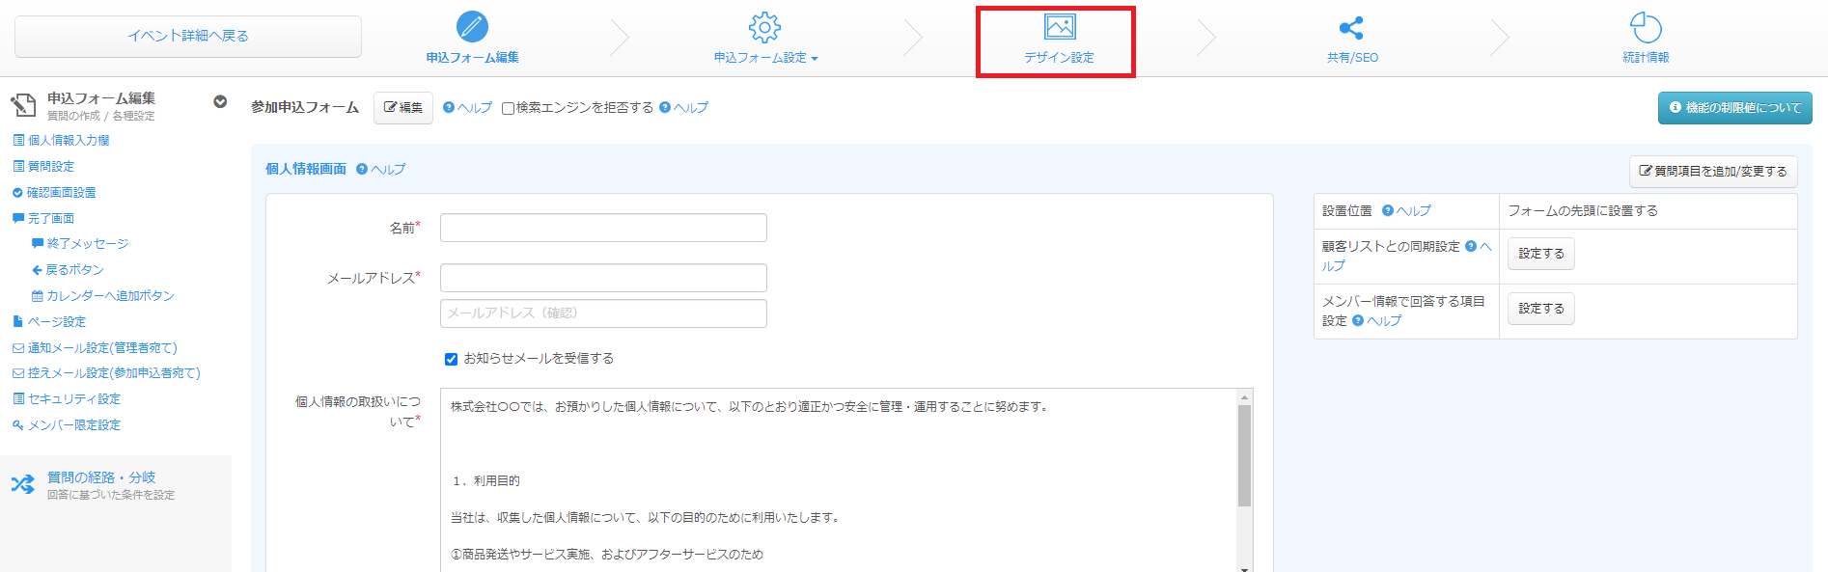Expand the 申込フォーム設定 dropdown caret
Screen dimensions: 1828x572
(x=815, y=59)
